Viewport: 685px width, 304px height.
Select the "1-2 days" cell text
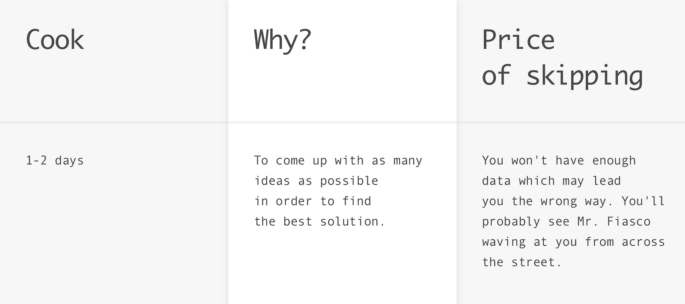[x=55, y=161]
